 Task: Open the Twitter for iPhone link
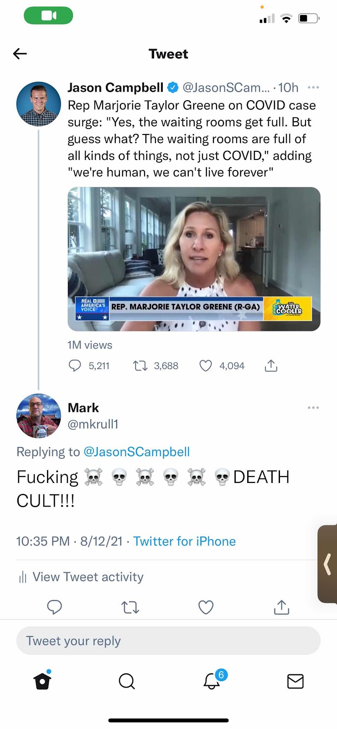184,541
